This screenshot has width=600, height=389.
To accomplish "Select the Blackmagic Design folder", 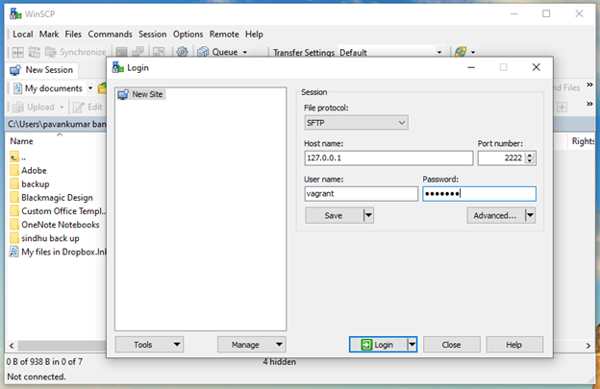I will click(51, 198).
